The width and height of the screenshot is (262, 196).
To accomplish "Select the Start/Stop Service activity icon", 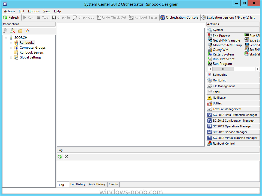I will point(247,54).
